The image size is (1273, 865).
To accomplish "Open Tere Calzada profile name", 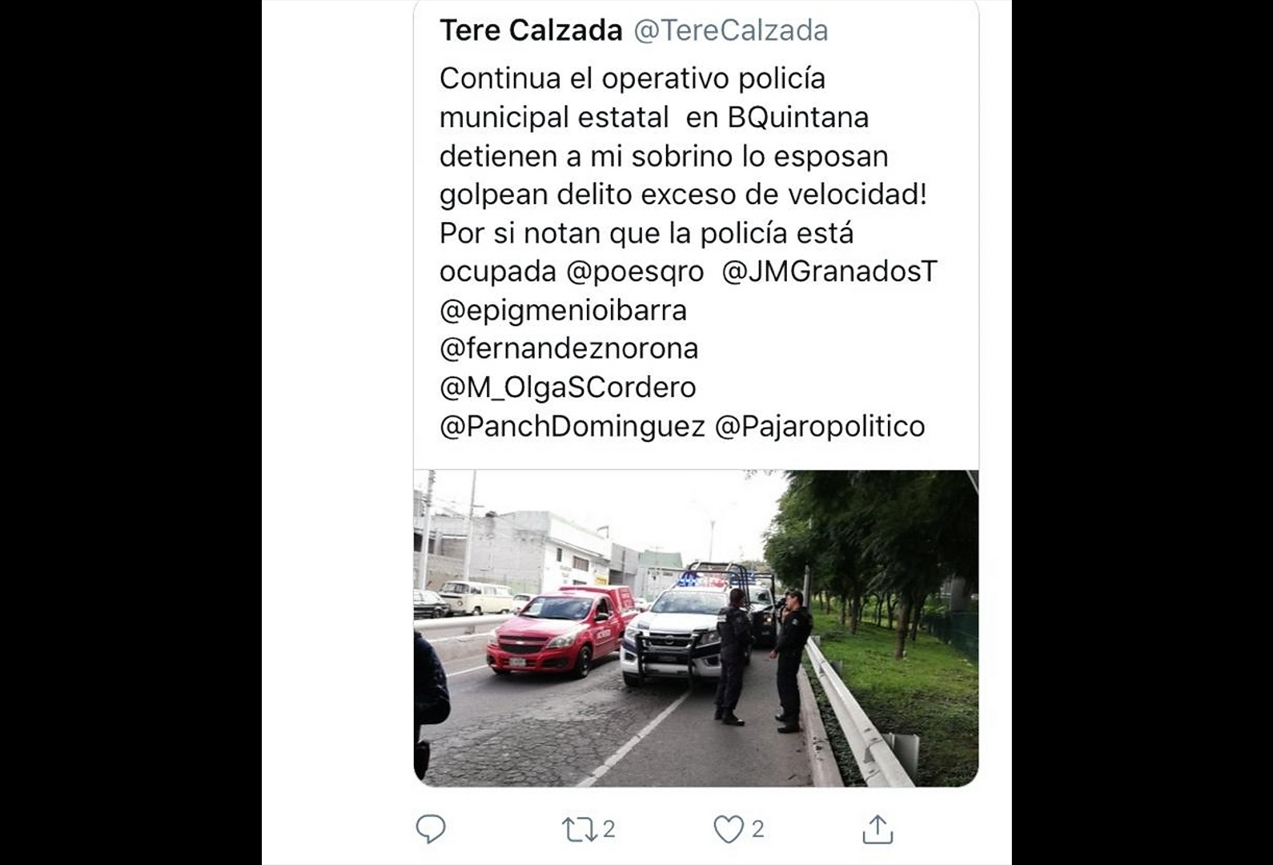I will tap(531, 30).
